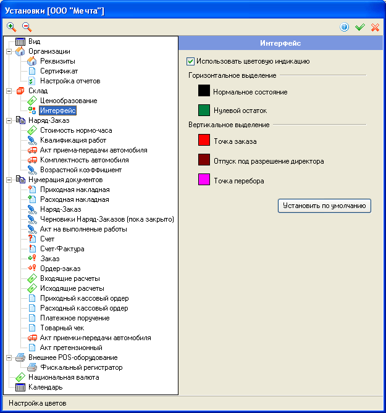Open Исходящие расчеты item
This screenshot has height=413, width=386.
(72, 288)
